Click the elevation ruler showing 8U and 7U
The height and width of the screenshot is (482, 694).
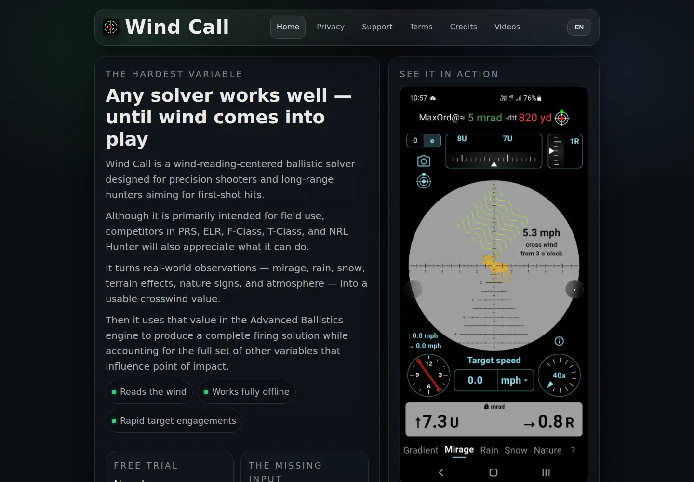tap(494, 151)
